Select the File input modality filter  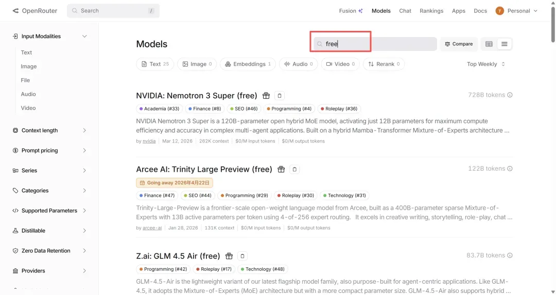[25, 80]
